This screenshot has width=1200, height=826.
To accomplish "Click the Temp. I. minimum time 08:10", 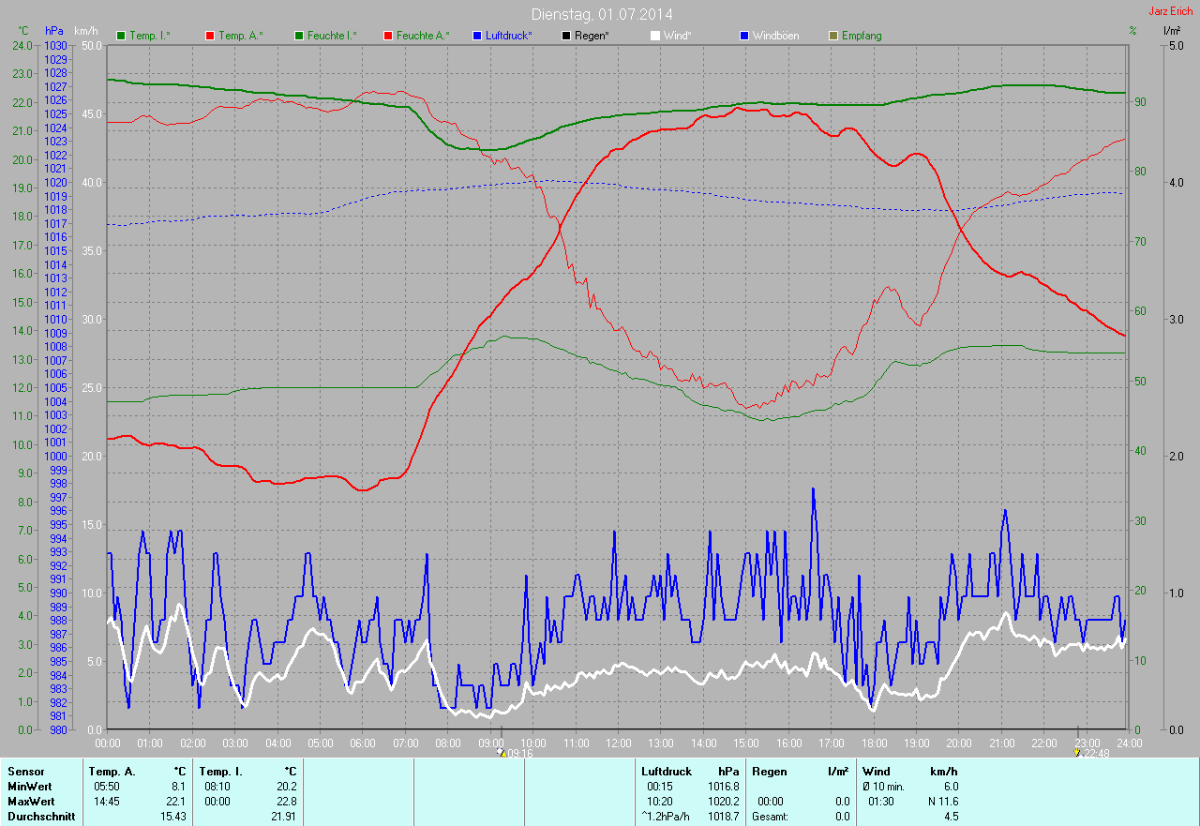I will coord(217,787).
